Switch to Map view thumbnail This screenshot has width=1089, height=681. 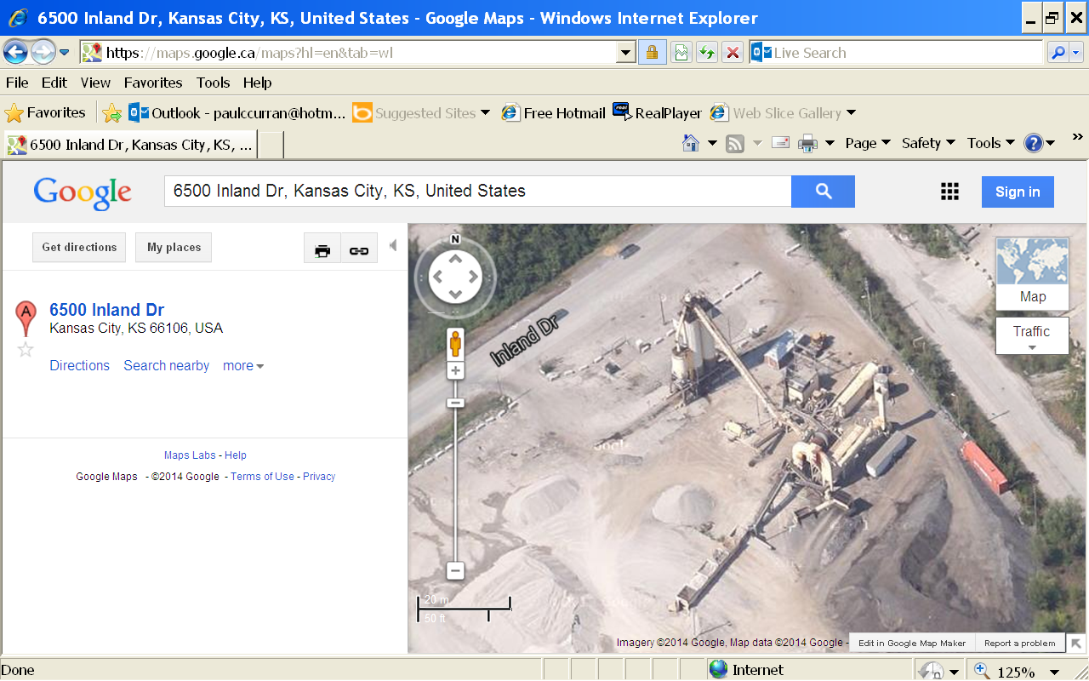[x=1032, y=273]
